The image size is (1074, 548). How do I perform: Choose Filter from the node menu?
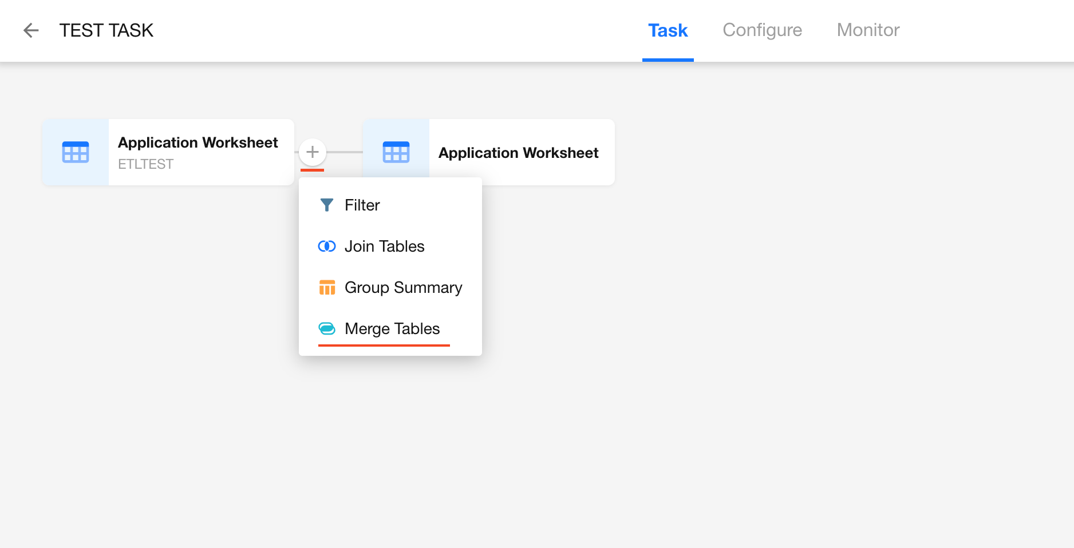pos(362,205)
